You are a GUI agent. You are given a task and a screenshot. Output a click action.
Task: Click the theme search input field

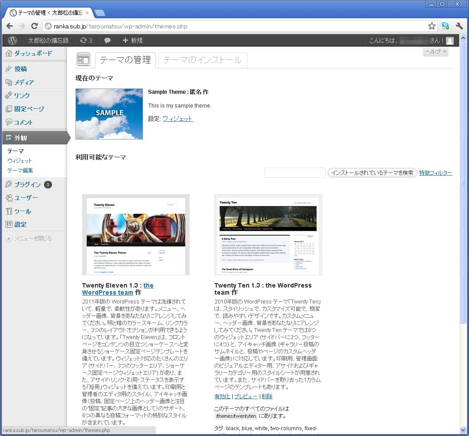pyautogui.click(x=295, y=172)
